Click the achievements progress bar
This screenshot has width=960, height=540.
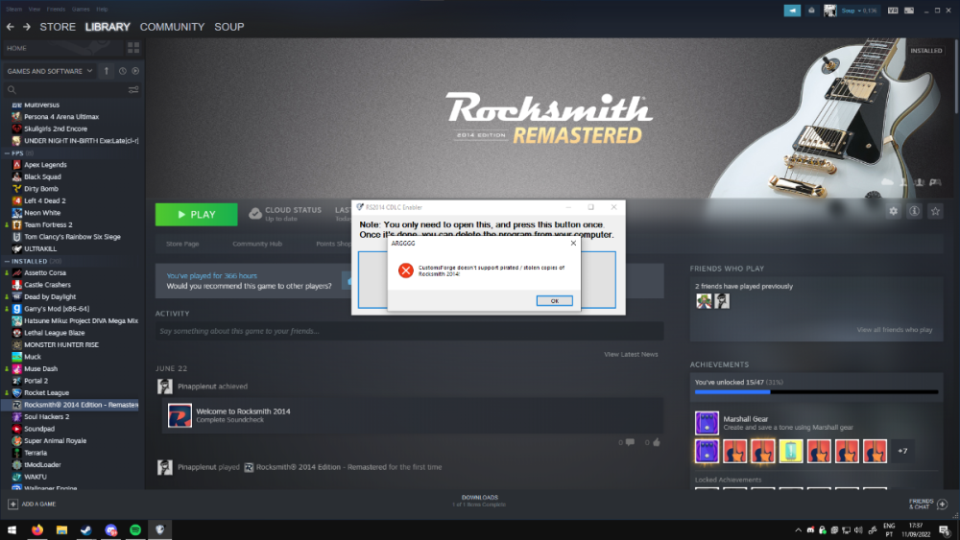(x=816, y=392)
